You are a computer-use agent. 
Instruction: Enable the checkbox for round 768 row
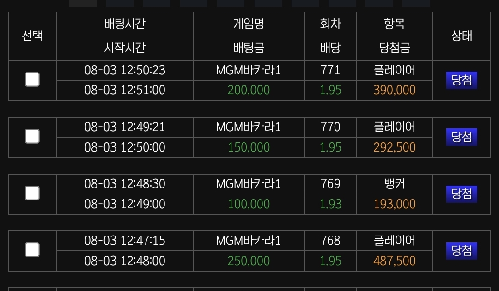[32, 250]
